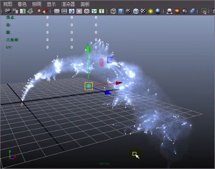Enable smooth shade all blue cube
This screenshot has width=215, height=169.
[121, 11]
